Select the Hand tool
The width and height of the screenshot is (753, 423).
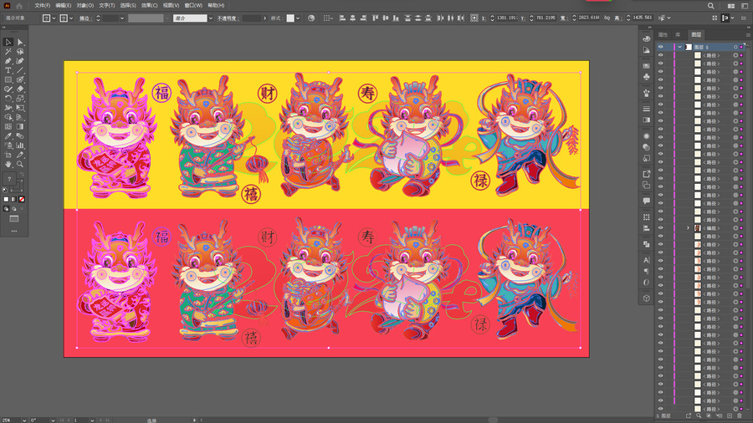click(x=8, y=164)
